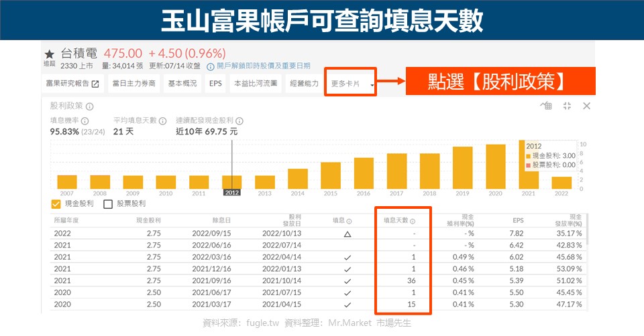Click EPS value 7.82

click(x=517, y=234)
